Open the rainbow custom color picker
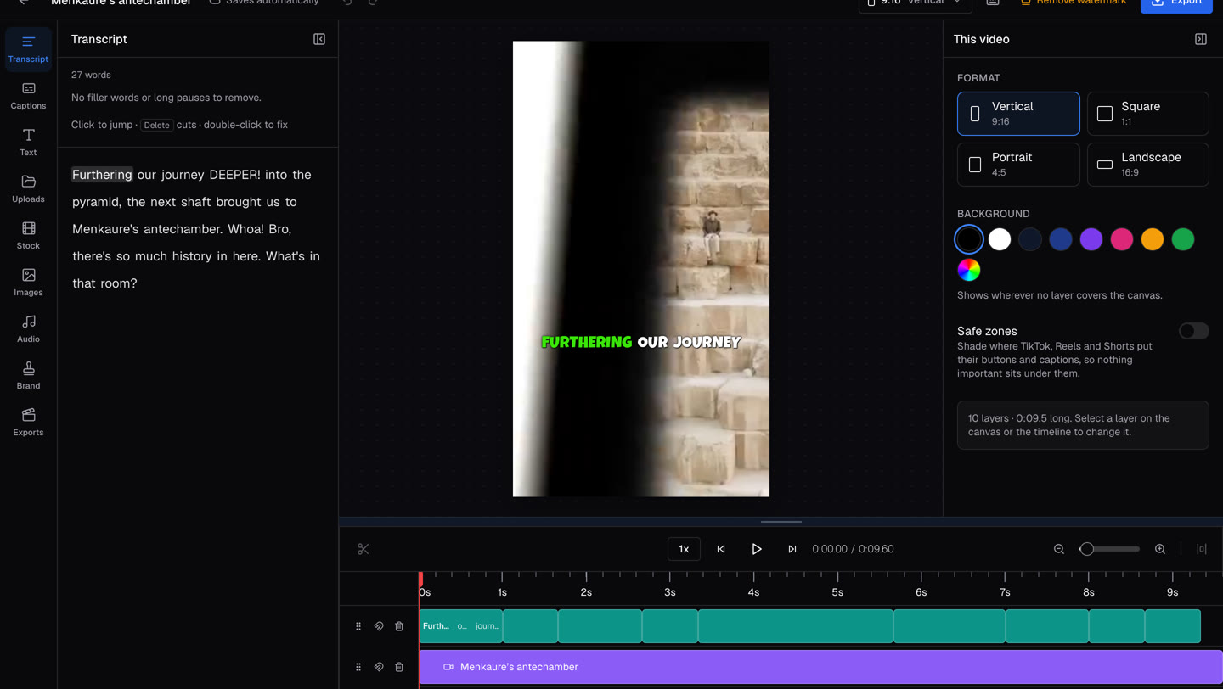 click(x=969, y=270)
